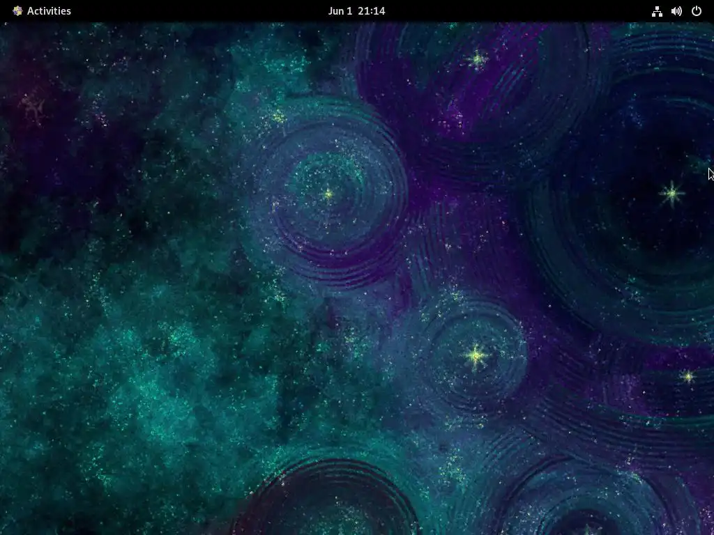Click the volume speaker icon
Image resolution: width=714 pixels, height=535 pixels.
[x=676, y=11]
